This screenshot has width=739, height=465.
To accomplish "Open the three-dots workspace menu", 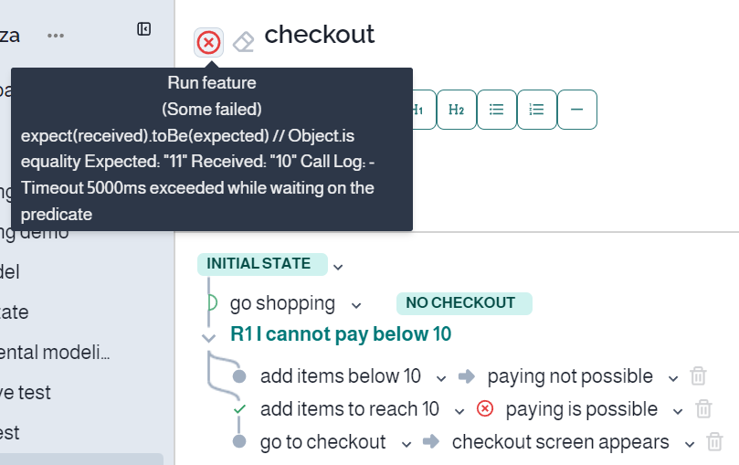I will point(56,36).
